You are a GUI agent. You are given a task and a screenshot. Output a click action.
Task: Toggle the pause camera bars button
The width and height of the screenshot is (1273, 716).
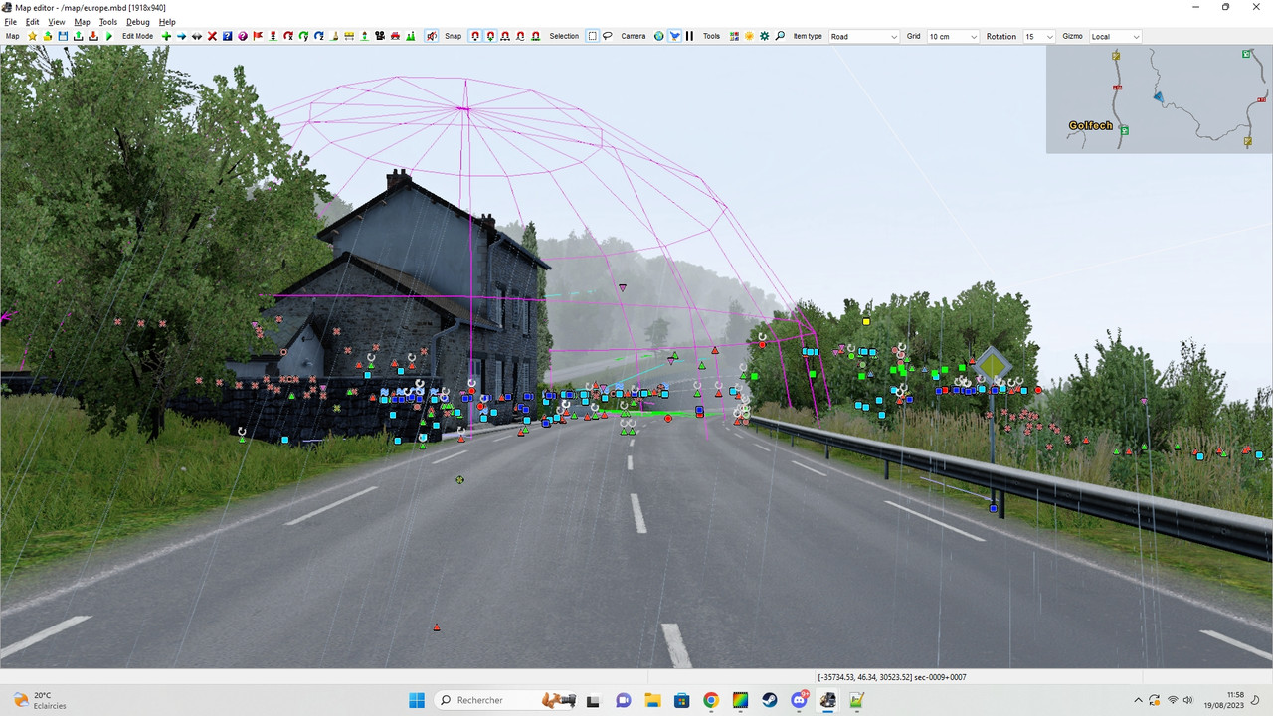click(x=689, y=36)
